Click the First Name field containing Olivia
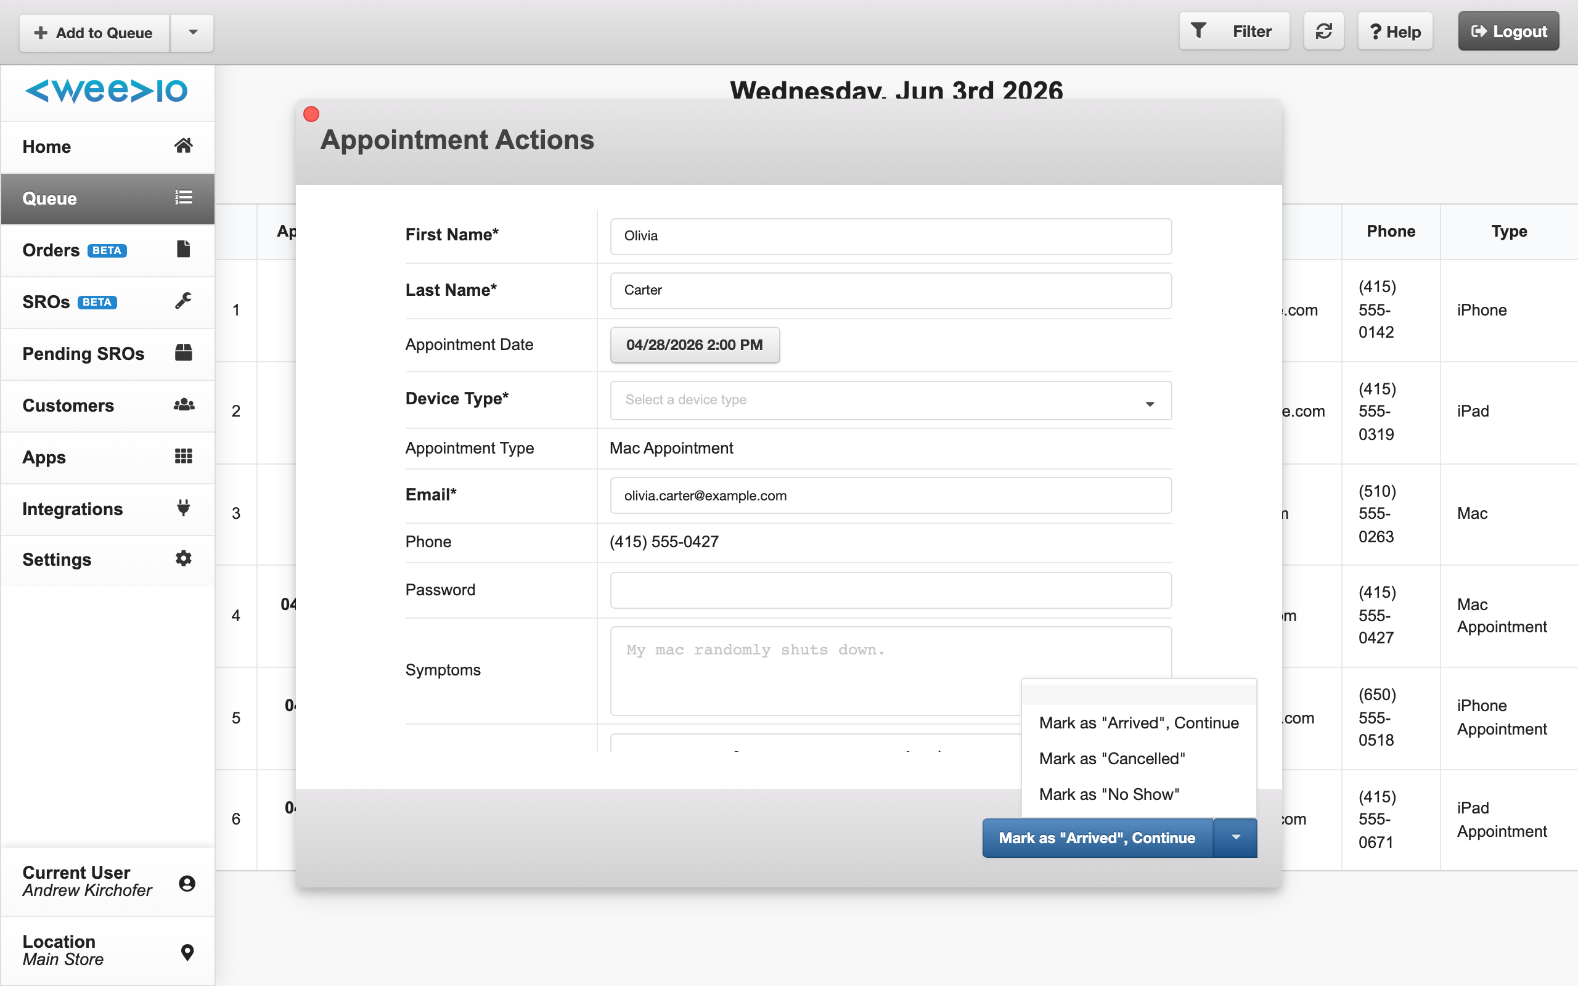Screen dimensions: 1578x986 (x=890, y=236)
